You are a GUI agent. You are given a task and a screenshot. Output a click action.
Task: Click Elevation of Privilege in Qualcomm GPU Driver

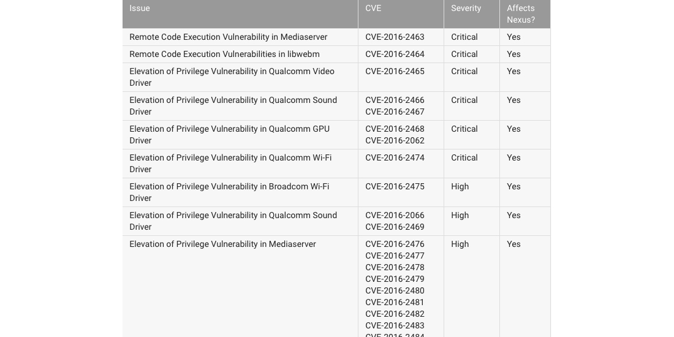click(x=230, y=135)
